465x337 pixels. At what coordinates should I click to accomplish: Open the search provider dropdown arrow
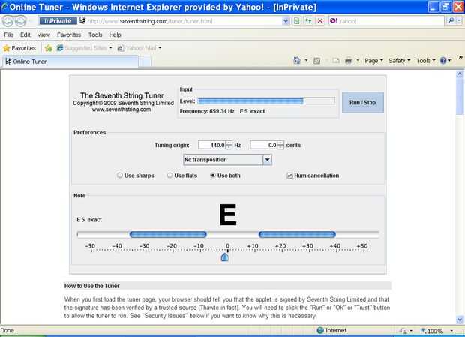(x=459, y=20)
